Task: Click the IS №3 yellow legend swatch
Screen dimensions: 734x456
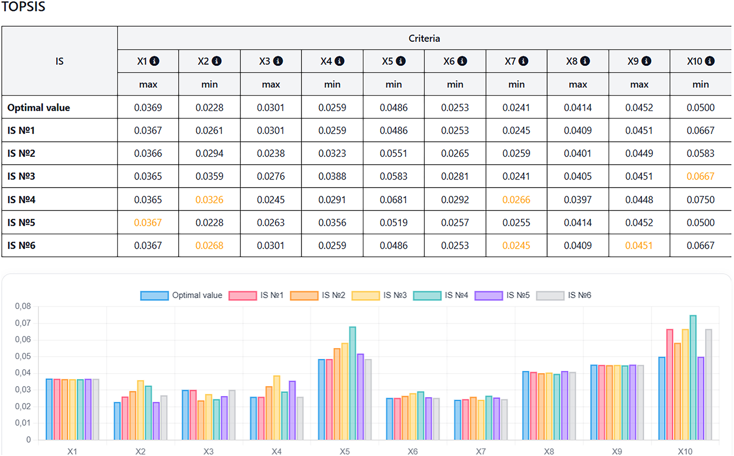Action: pyautogui.click(x=365, y=296)
